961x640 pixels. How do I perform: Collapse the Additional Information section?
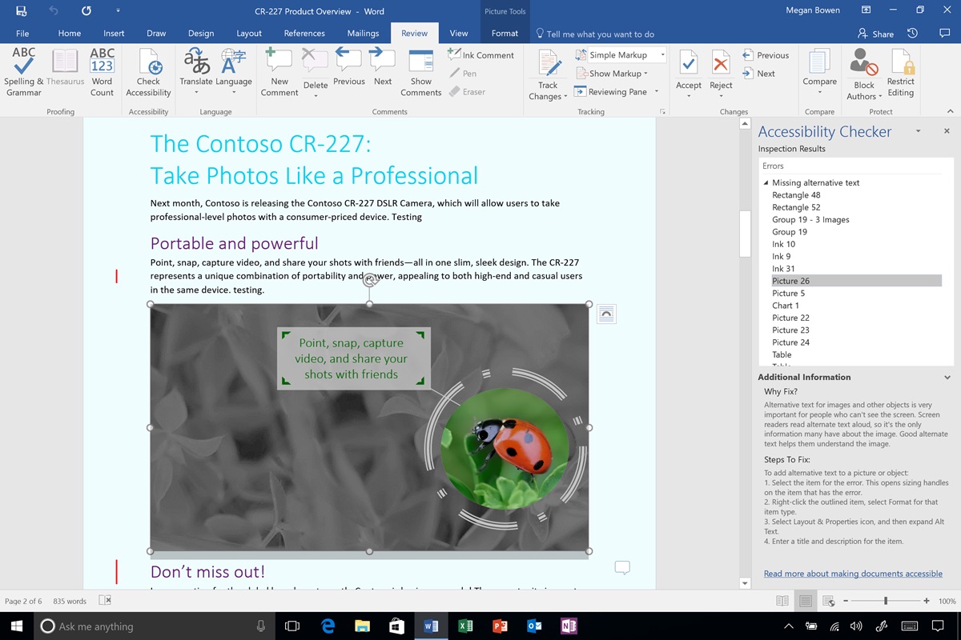pyautogui.click(x=947, y=377)
